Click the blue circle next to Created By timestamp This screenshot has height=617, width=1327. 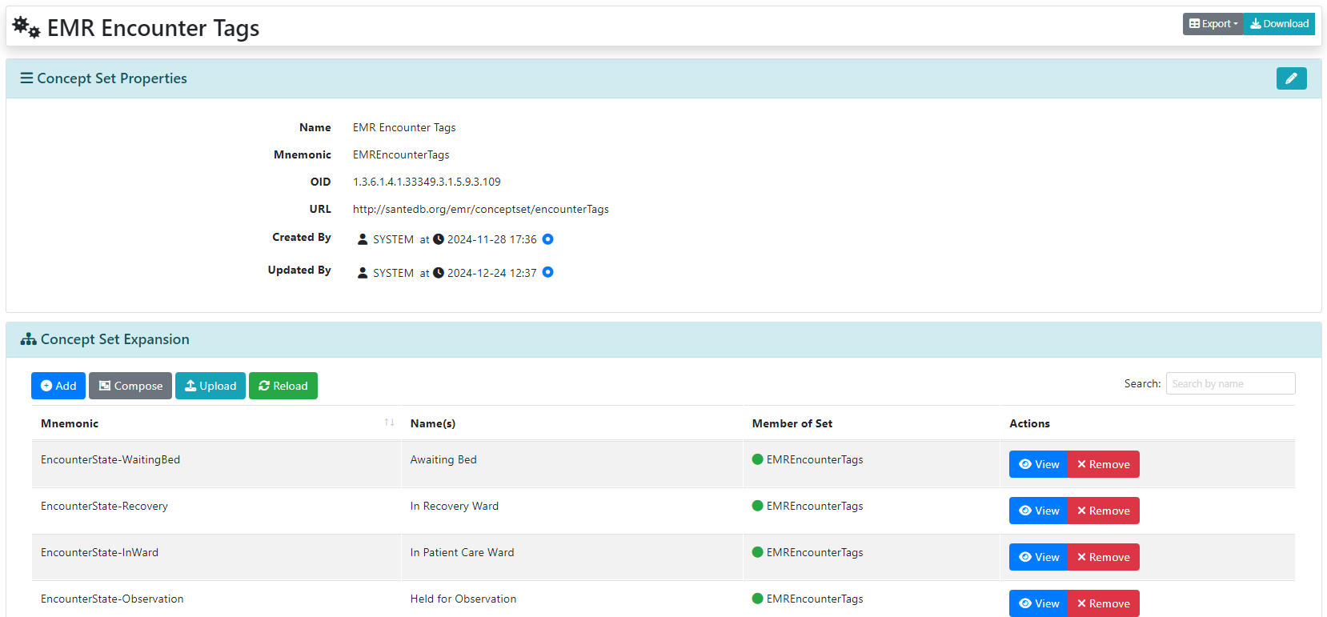pos(547,239)
